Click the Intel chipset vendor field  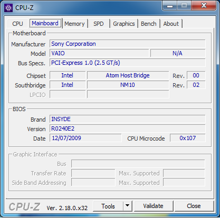(x=68, y=75)
